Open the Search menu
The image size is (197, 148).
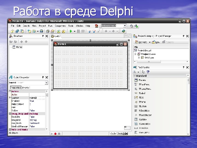tap(26, 26)
